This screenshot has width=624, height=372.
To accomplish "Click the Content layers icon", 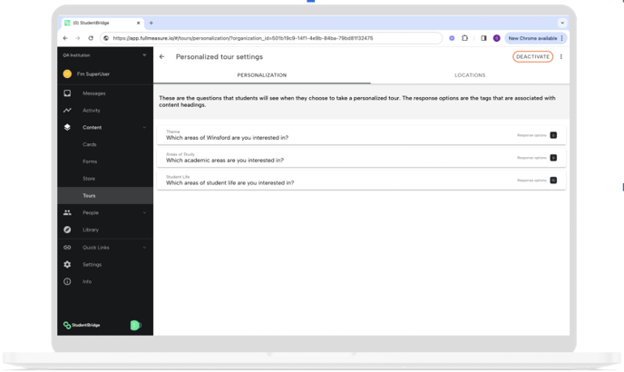I will click(67, 127).
